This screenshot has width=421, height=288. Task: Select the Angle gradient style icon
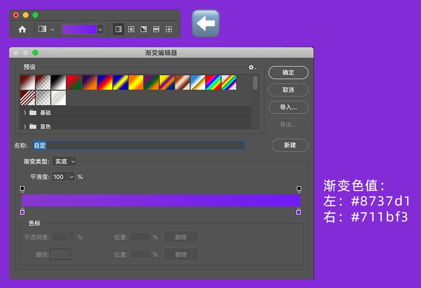[x=143, y=29]
